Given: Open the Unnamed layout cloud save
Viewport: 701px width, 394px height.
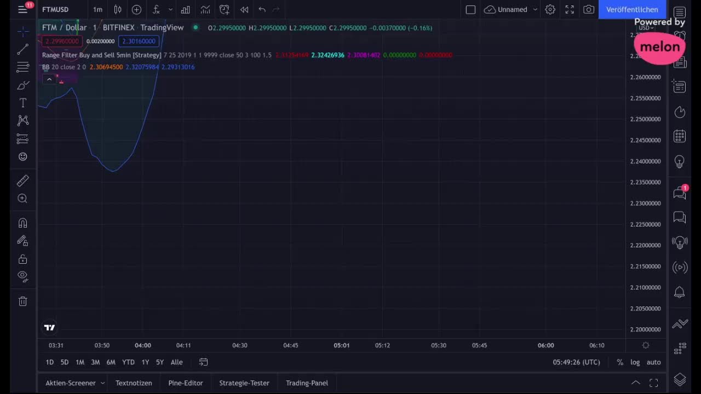Looking at the screenshot, I should 505,9.
